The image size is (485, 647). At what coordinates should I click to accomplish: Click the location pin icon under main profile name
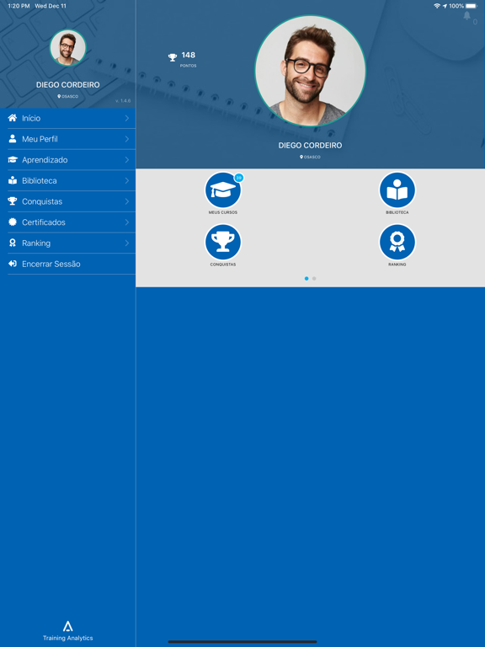point(301,157)
